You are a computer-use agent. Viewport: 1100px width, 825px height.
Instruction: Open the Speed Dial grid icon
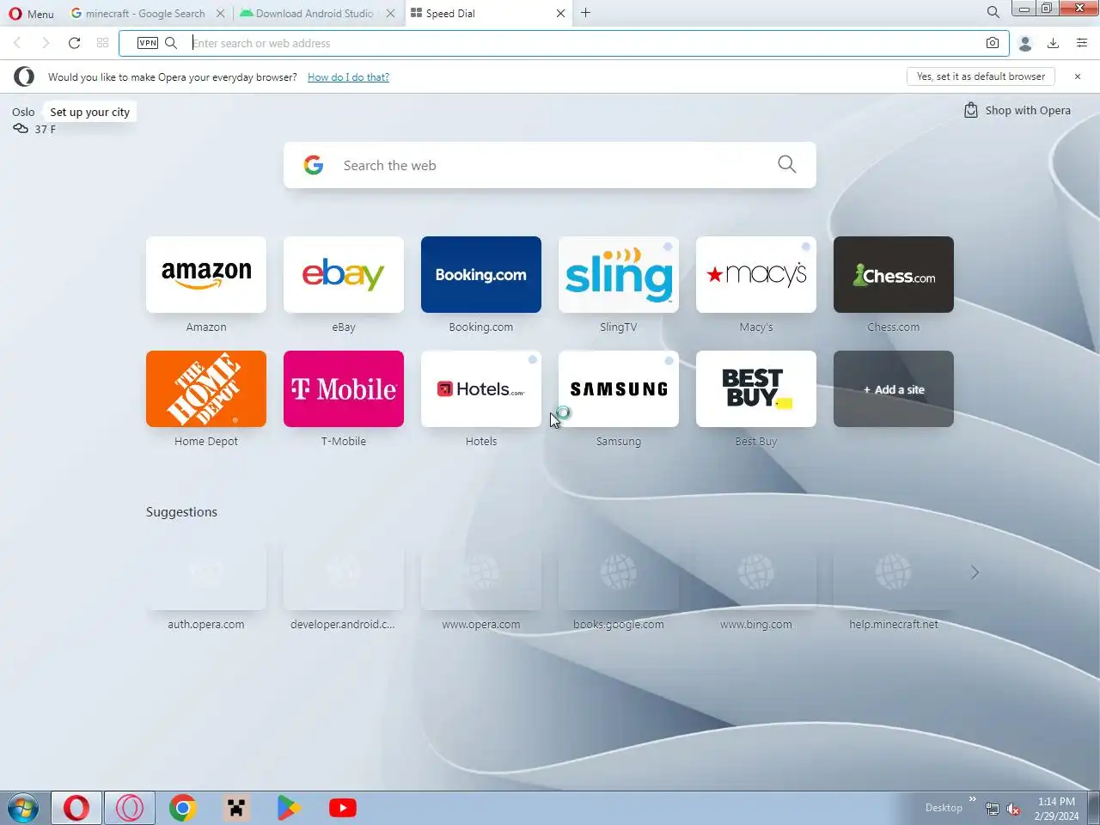[x=103, y=43]
